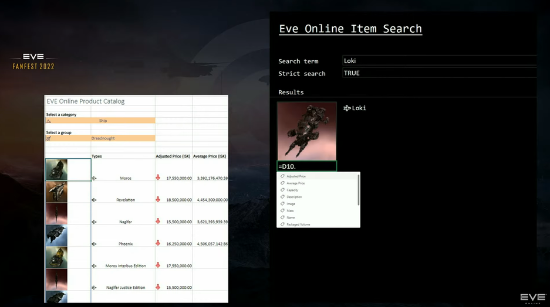Click the data type icon beside Moros
This screenshot has height=307, width=550.
point(94,178)
